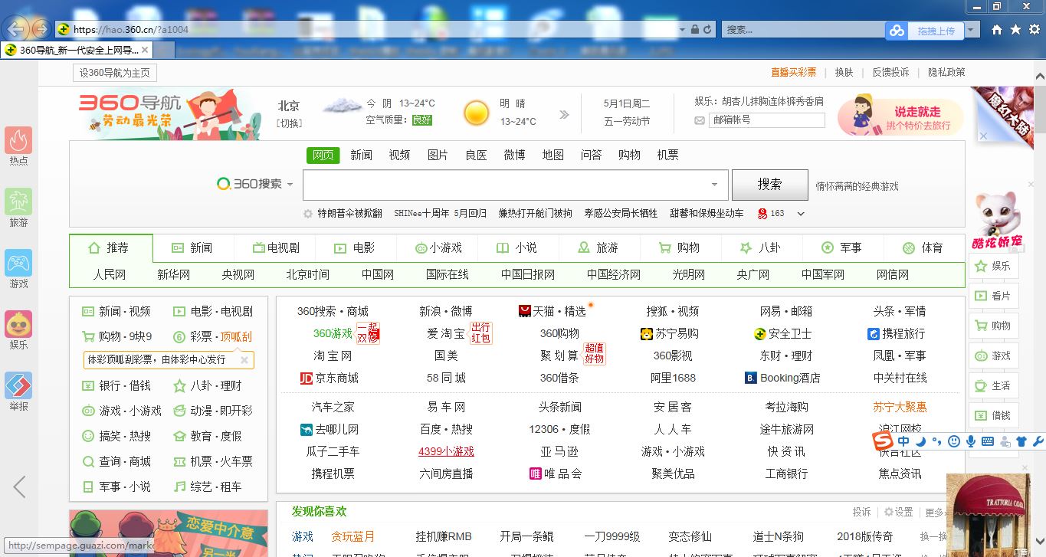
Task: Expand the 拖拽上传 dropdown arrow
Action: click(970, 29)
